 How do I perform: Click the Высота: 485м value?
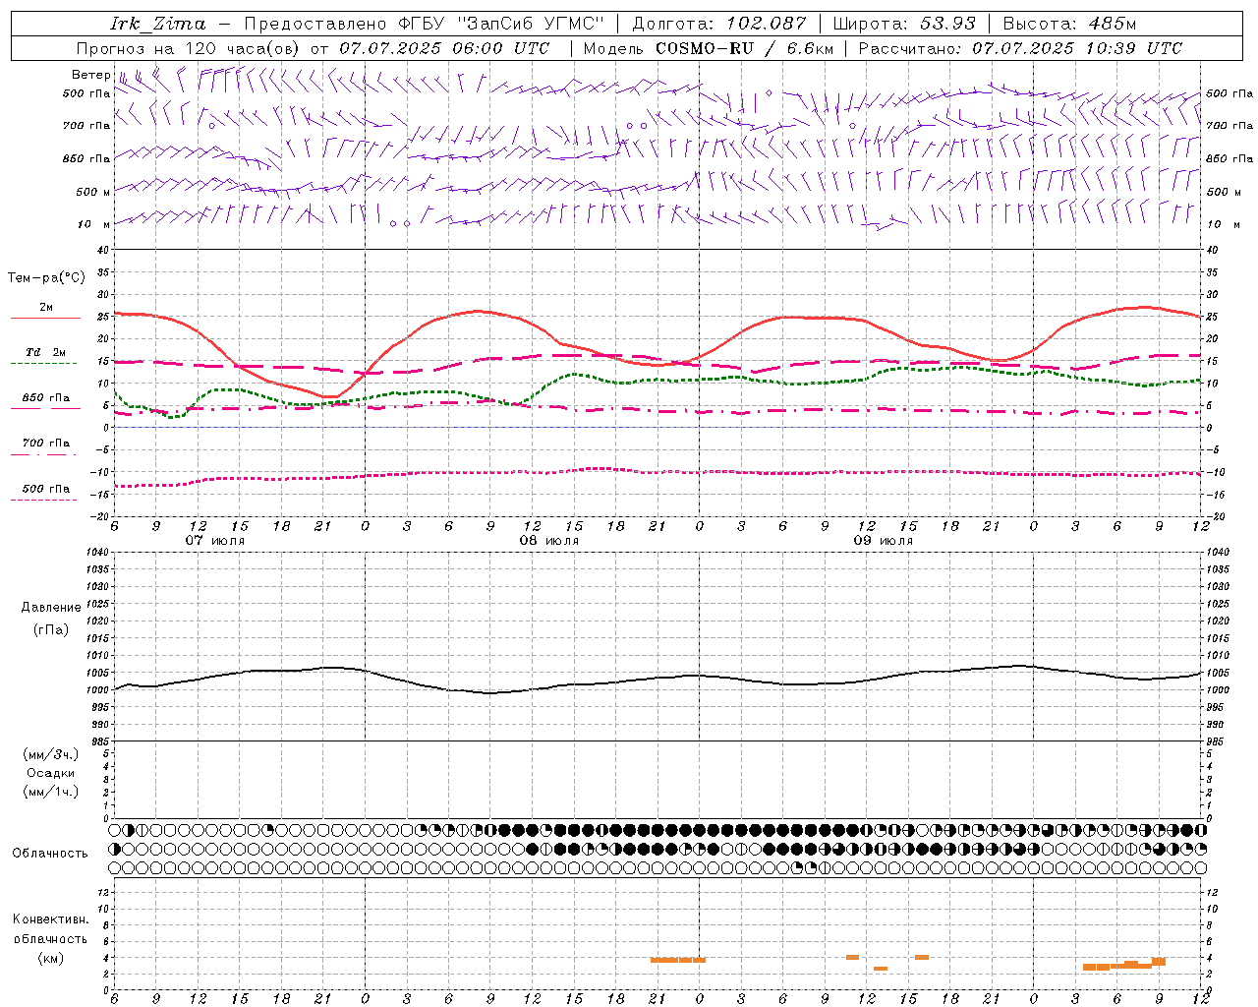tap(1070, 24)
